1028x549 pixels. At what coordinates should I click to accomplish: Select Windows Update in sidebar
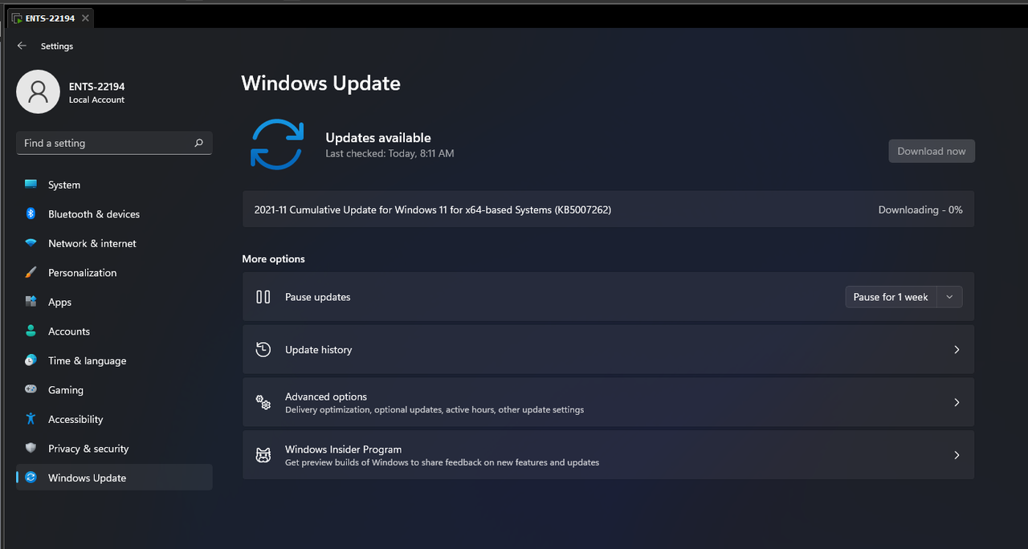[x=114, y=478]
